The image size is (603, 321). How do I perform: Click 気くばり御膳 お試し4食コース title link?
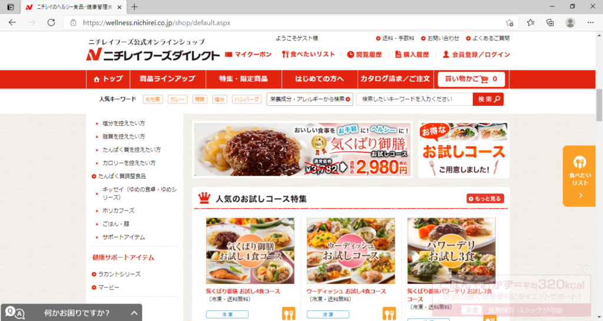(243, 292)
